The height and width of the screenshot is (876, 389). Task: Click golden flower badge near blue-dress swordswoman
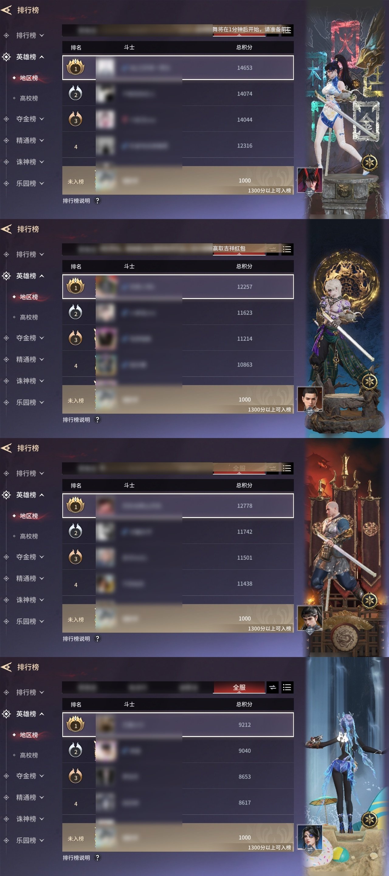(x=369, y=162)
